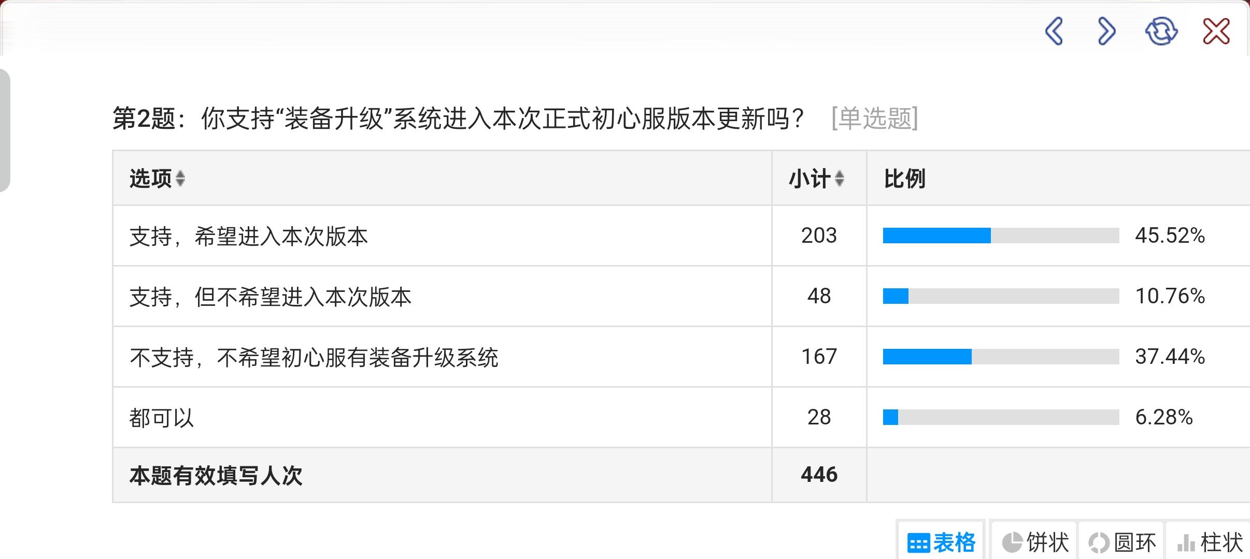Switch to the 柱状 chart tab

[1209, 542]
